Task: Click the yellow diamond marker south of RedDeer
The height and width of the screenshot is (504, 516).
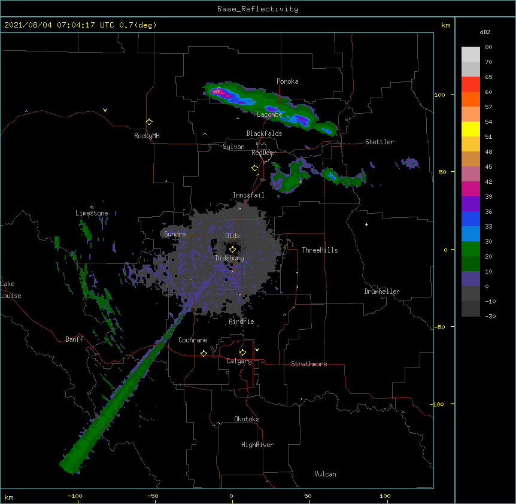Action: (x=254, y=168)
